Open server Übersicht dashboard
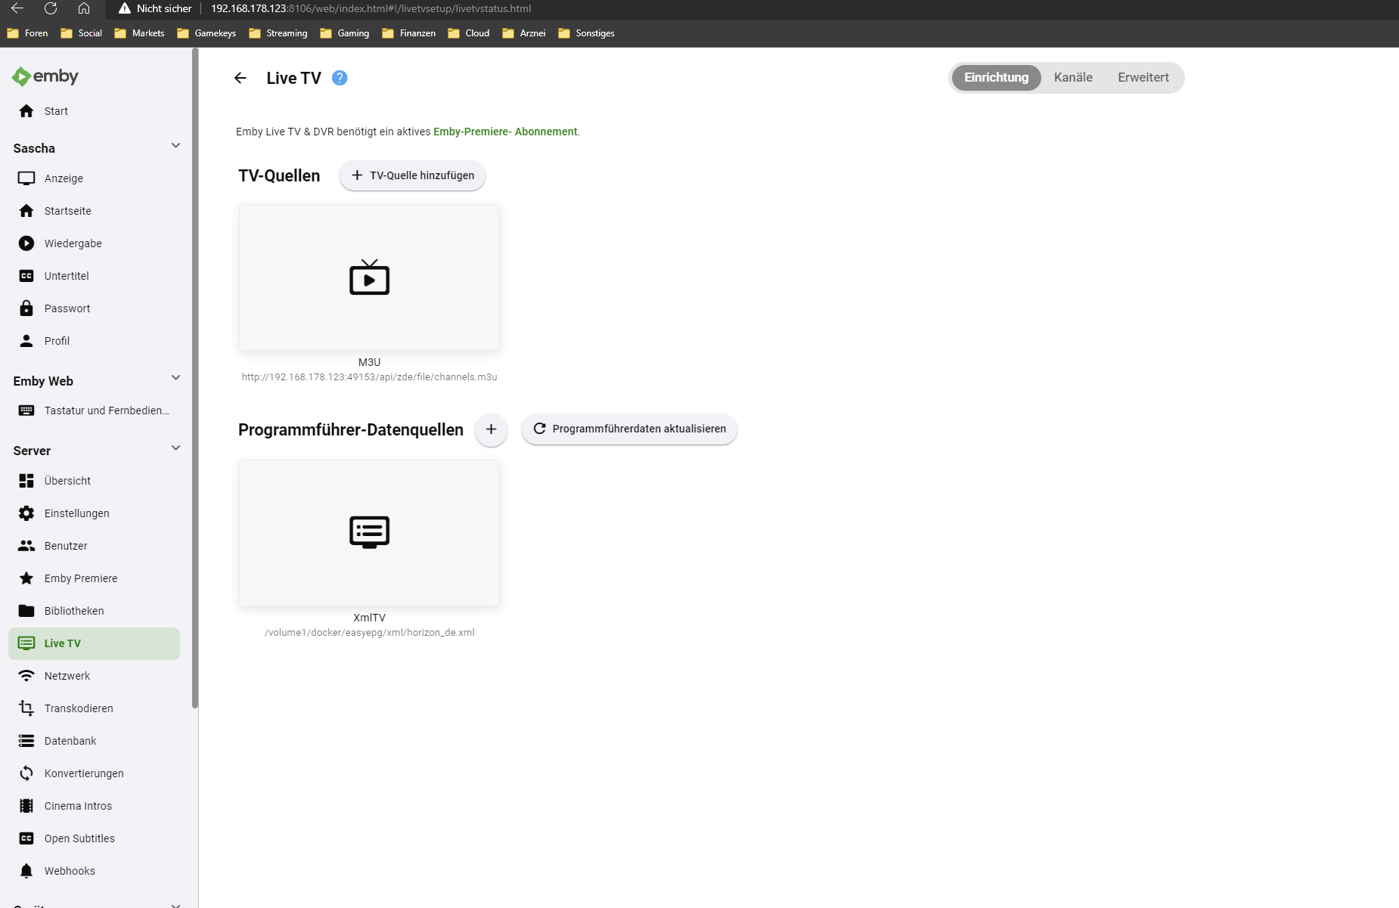 coord(94,481)
